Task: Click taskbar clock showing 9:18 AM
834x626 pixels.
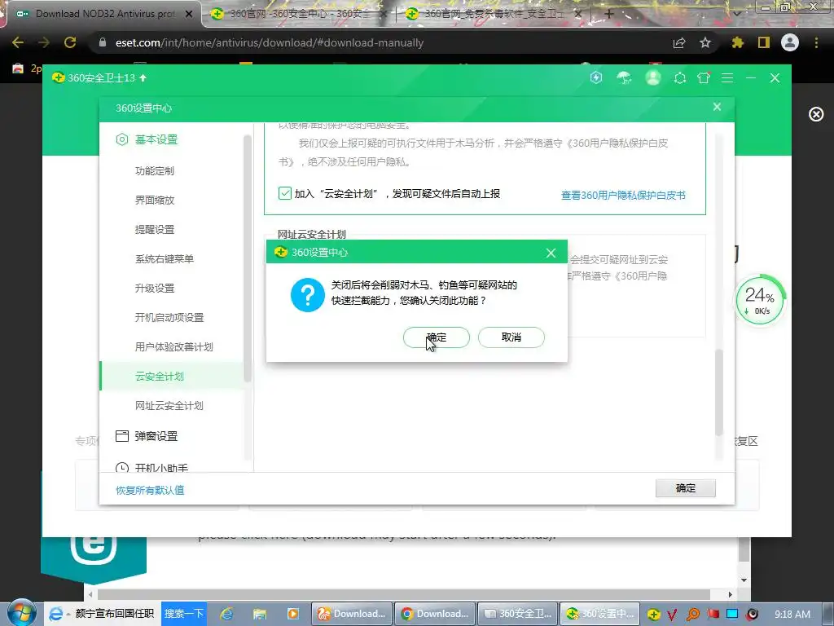Action: (x=792, y=615)
